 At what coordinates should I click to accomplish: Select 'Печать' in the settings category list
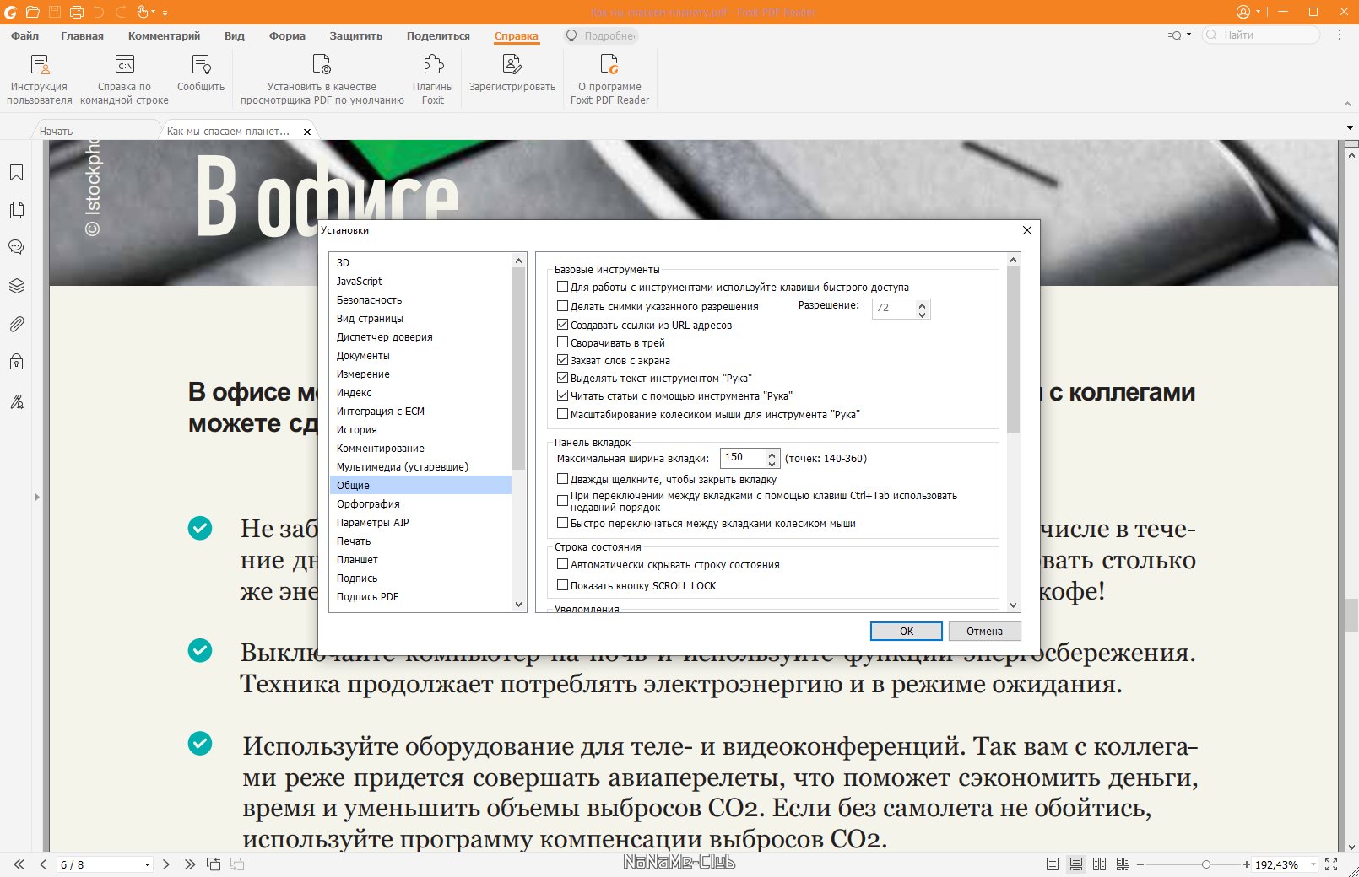coord(354,541)
